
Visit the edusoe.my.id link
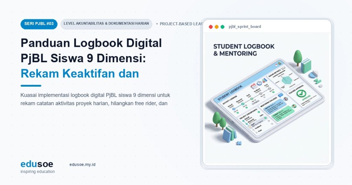tap(82, 165)
